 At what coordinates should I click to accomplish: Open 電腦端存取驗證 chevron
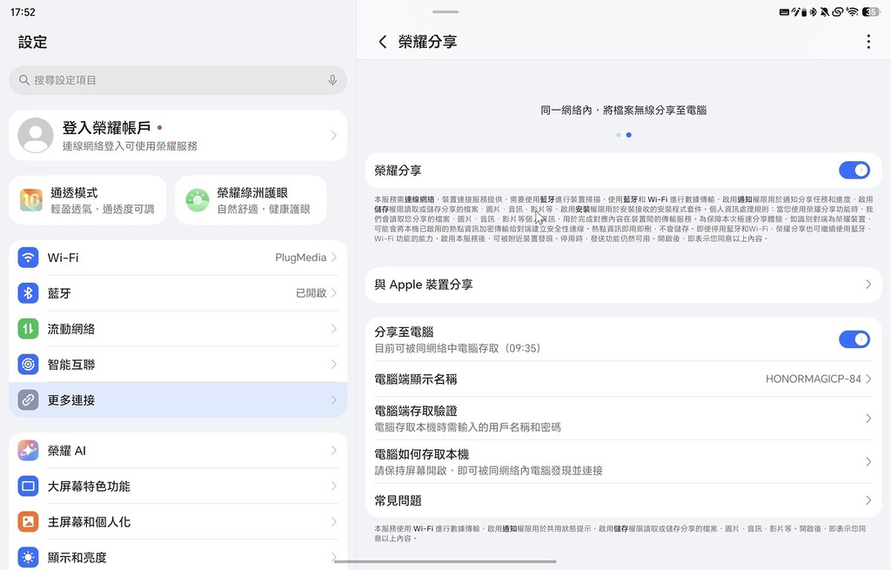tap(868, 419)
